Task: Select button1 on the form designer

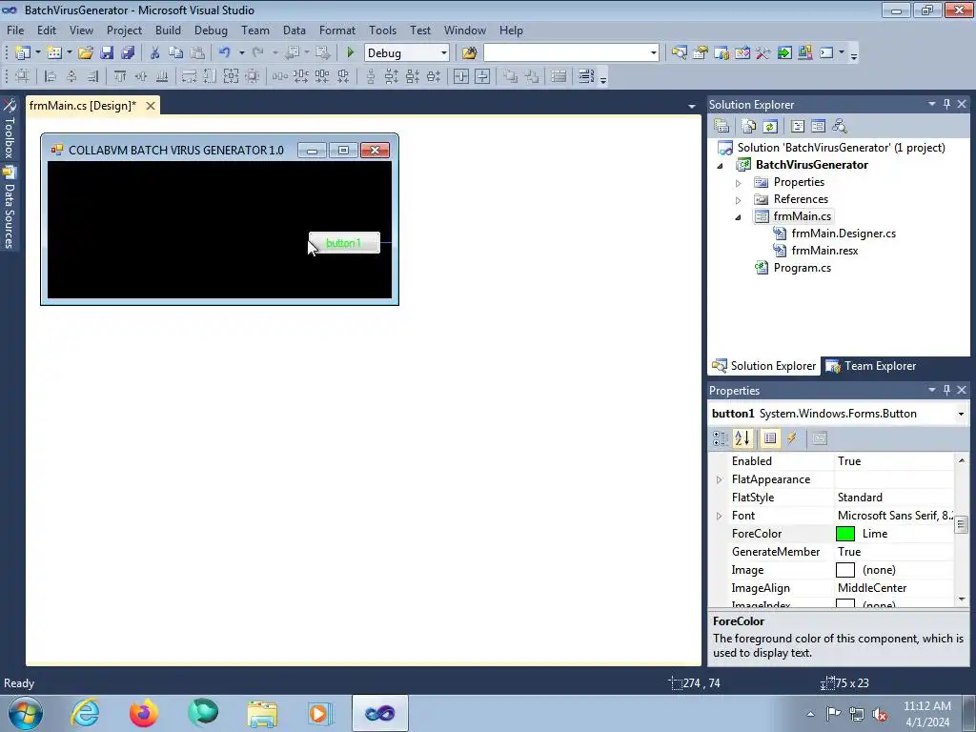Action: click(x=344, y=243)
